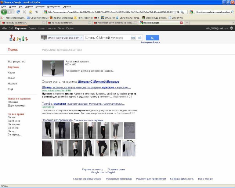Open the Галифе, мужская модная одежда result
Screen dimensions: 235x188
click(x=83, y=104)
